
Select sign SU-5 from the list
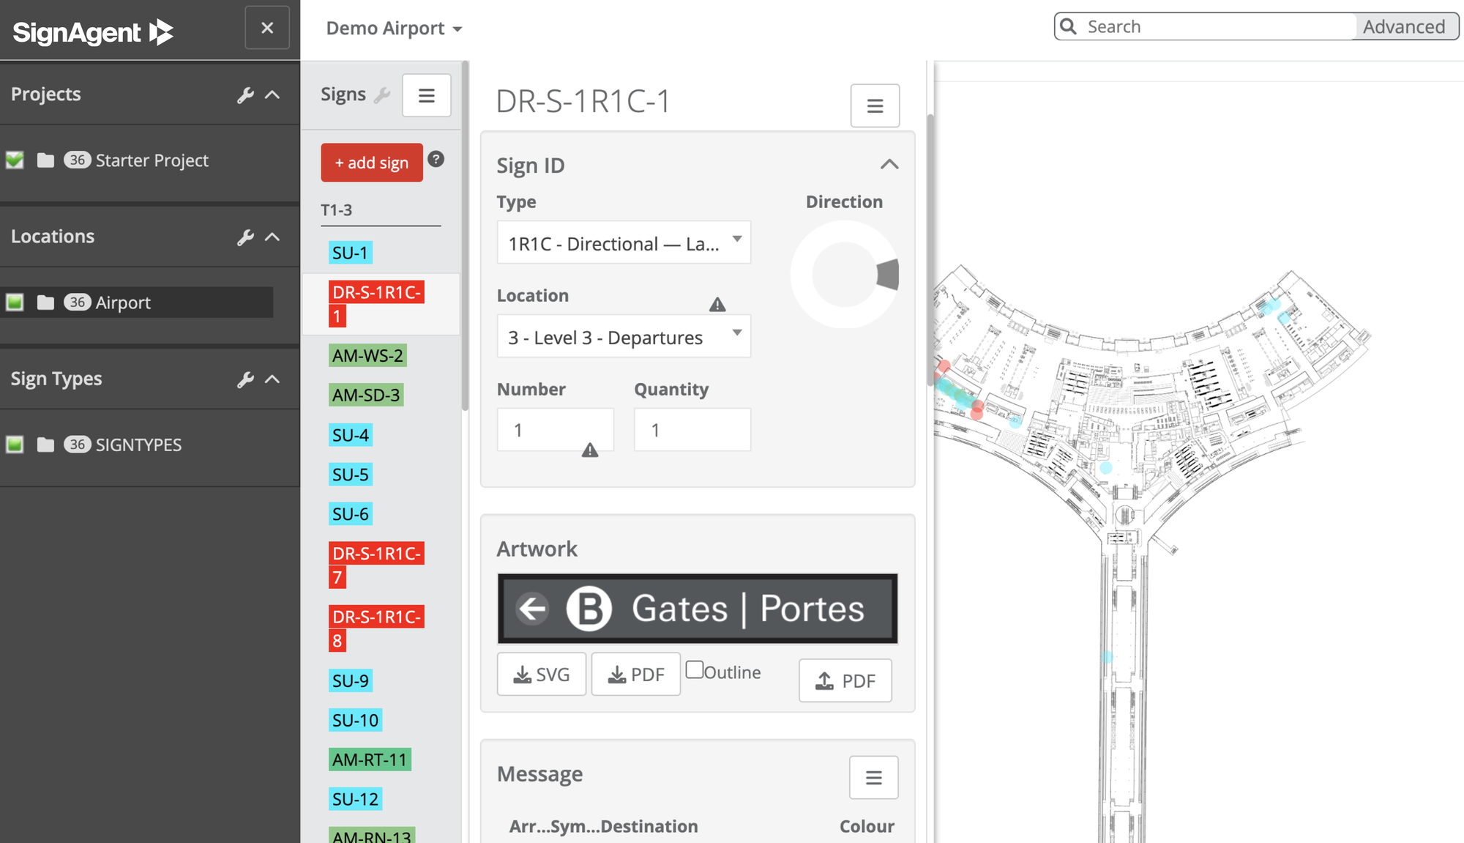pyautogui.click(x=351, y=475)
